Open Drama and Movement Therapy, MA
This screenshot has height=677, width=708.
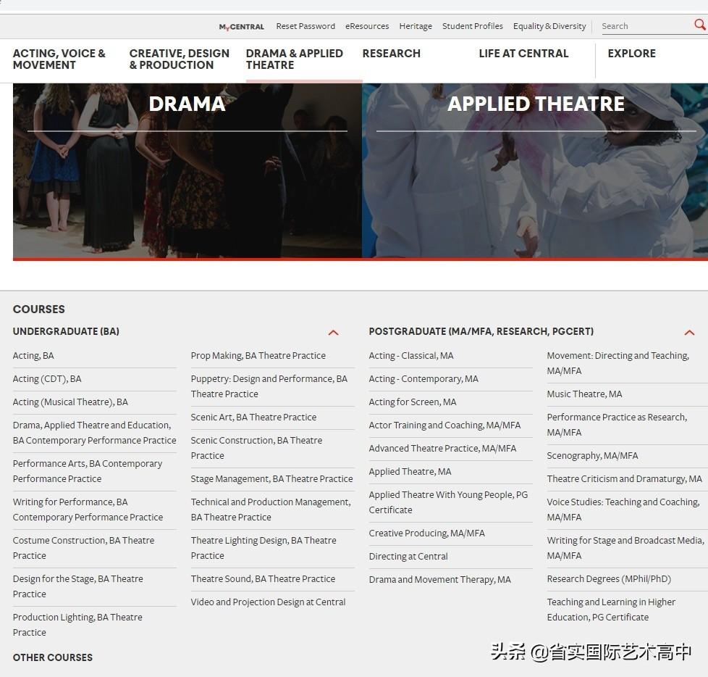click(439, 580)
